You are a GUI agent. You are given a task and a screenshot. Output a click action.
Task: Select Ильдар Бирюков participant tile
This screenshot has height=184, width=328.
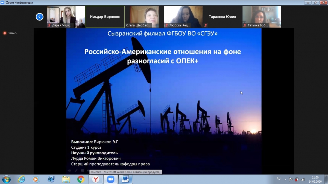105,17
